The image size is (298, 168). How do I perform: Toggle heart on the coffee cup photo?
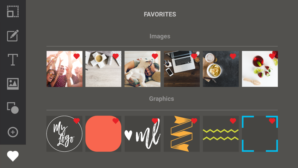click(116, 56)
